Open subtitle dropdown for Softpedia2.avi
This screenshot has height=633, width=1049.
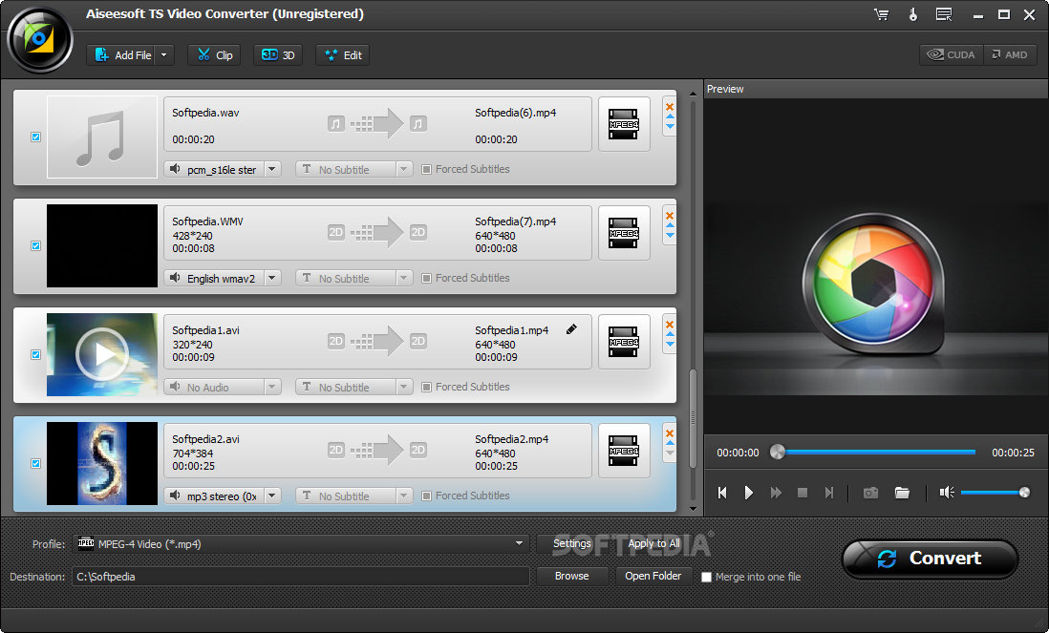pos(403,496)
